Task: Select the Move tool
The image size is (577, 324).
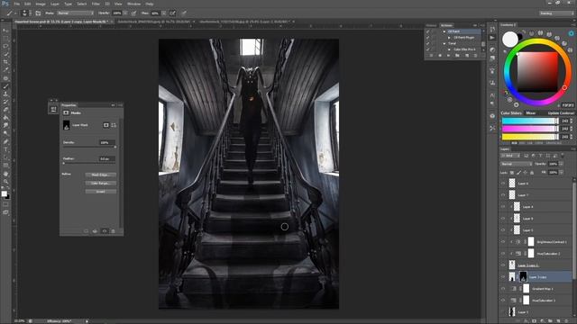Action: pos(5,30)
